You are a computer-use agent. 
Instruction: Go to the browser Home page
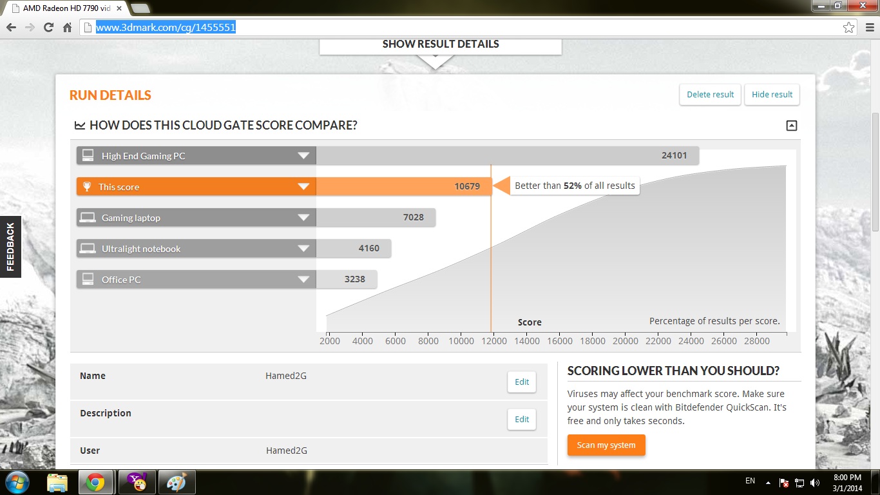(67, 27)
